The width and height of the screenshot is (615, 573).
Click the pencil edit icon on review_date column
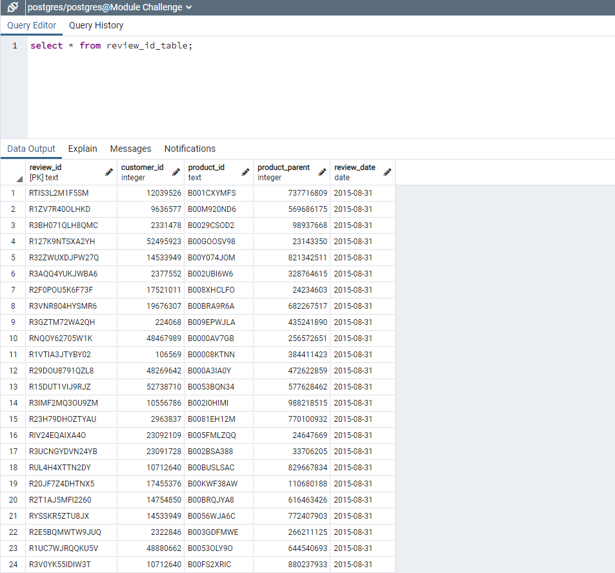click(x=387, y=172)
